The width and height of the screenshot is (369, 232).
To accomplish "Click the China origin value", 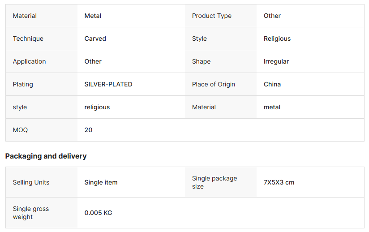I will [272, 84].
